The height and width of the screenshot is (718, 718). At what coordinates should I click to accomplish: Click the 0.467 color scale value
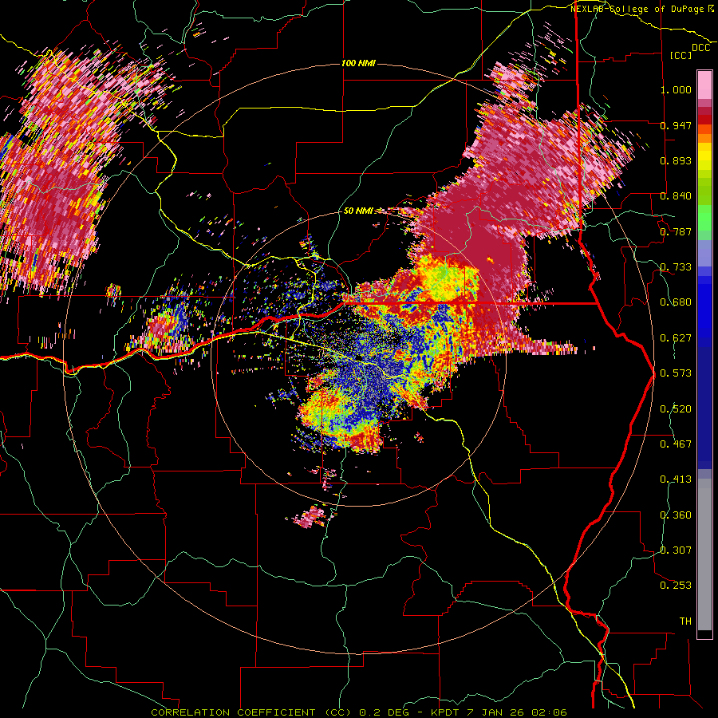[676, 444]
